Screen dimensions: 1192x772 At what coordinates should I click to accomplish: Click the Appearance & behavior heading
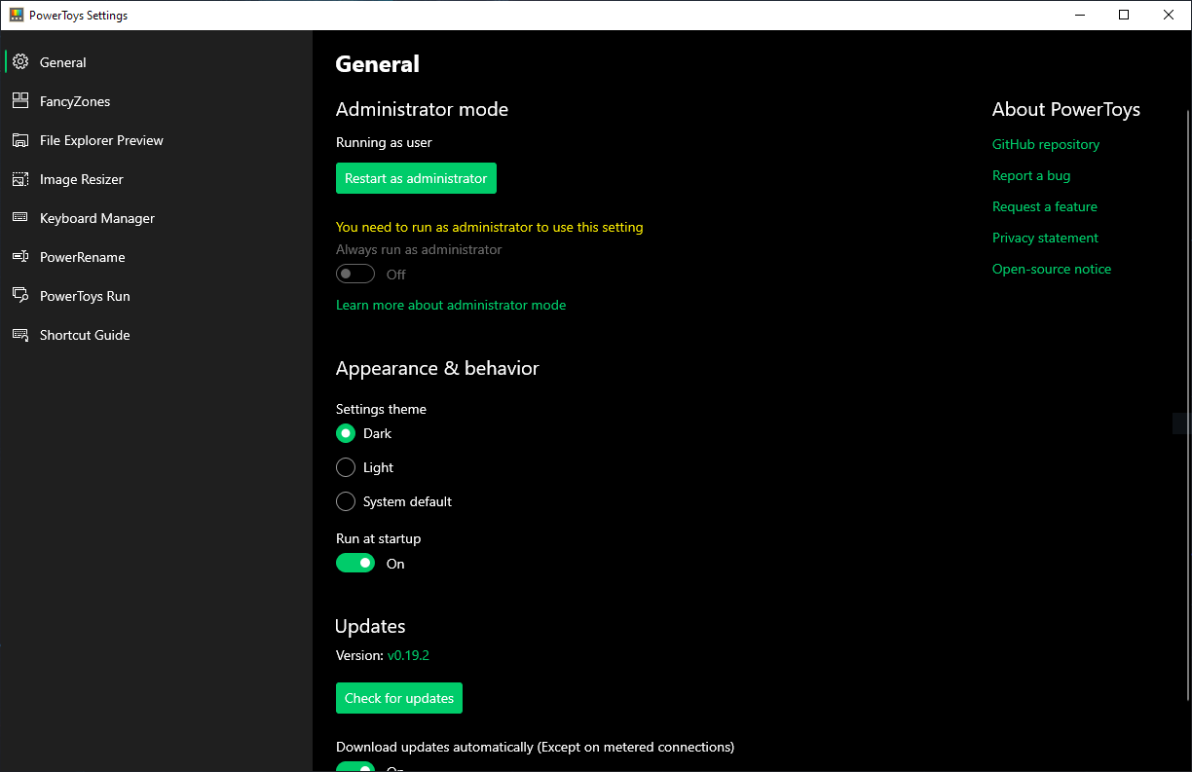[437, 368]
